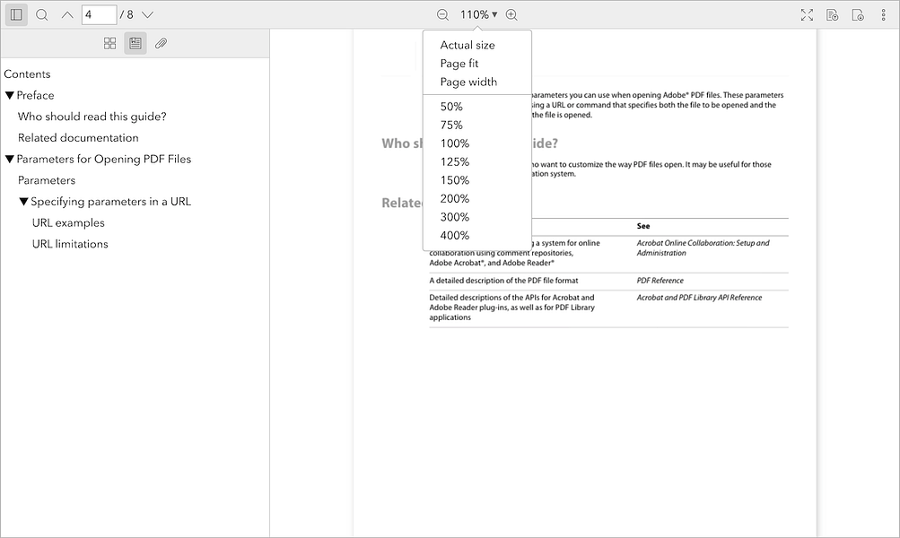Open the search magnifier tool
Viewport: 900px width, 538px height.
[42, 15]
